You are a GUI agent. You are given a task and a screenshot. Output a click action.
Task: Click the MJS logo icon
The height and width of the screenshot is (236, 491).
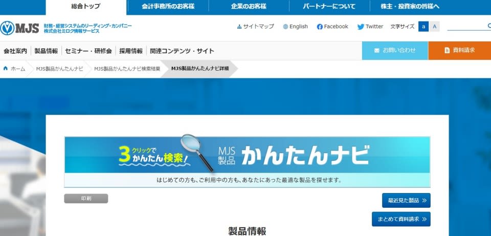tap(7, 28)
